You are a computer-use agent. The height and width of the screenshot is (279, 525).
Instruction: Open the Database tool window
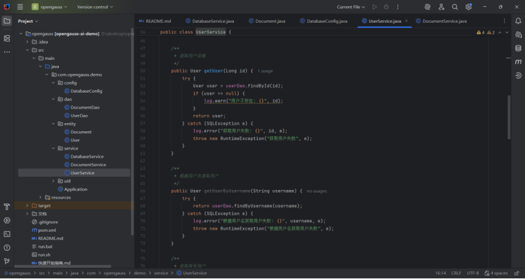pyautogui.click(x=518, y=48)
